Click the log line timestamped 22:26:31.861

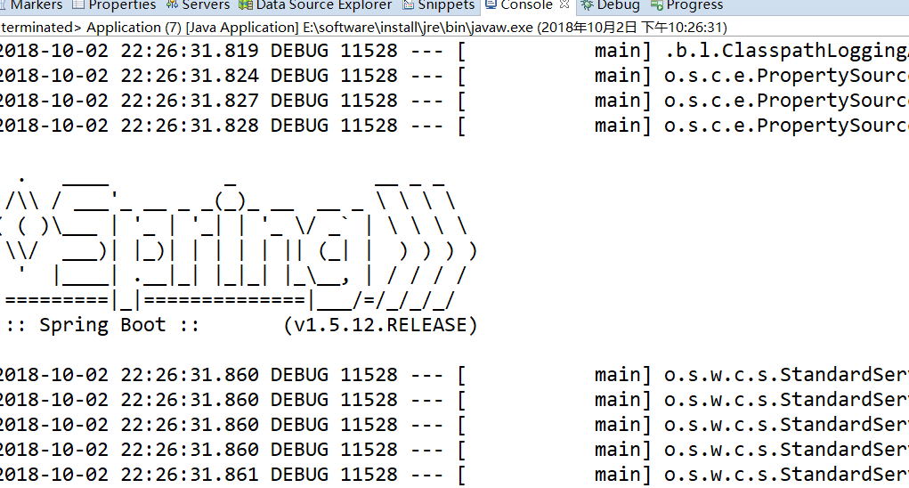[x=454, y=475]
